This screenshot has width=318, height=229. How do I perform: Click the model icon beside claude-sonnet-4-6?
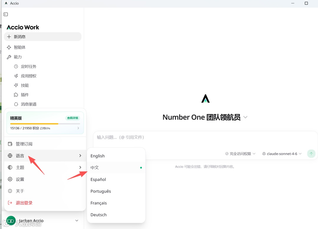coord(264,154)
